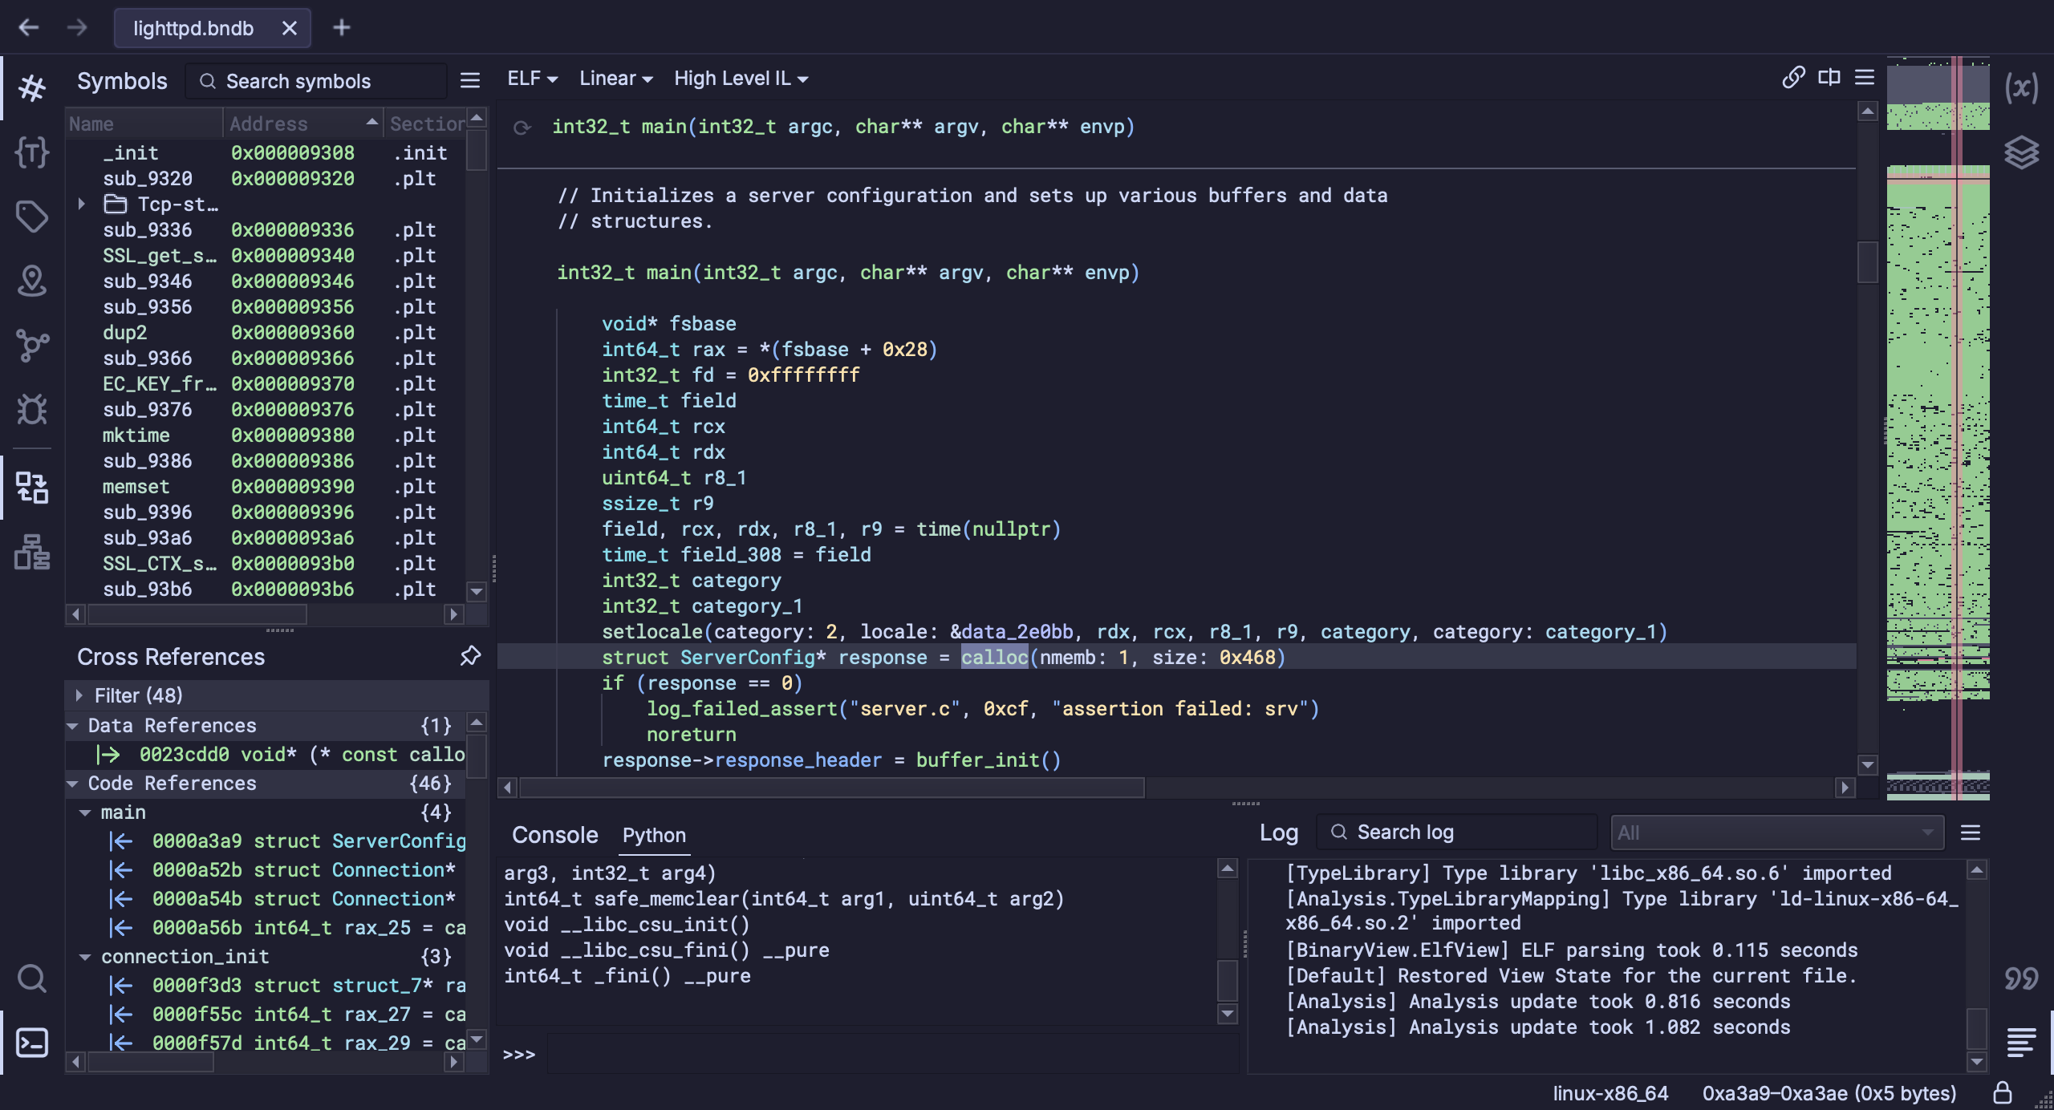Click the back navigation arrow button
2054x1110 pixels.
click(x=30, y=29)
